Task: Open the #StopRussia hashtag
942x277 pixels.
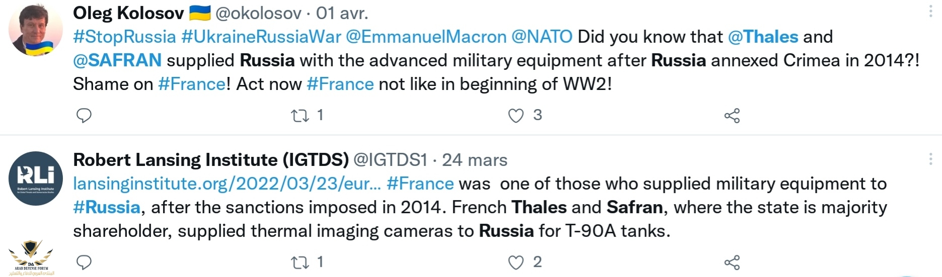Action: tap(124, 37)
